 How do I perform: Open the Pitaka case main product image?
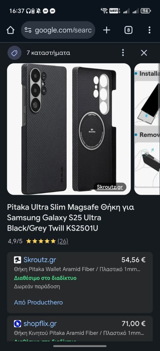click(x=69, y=129)
